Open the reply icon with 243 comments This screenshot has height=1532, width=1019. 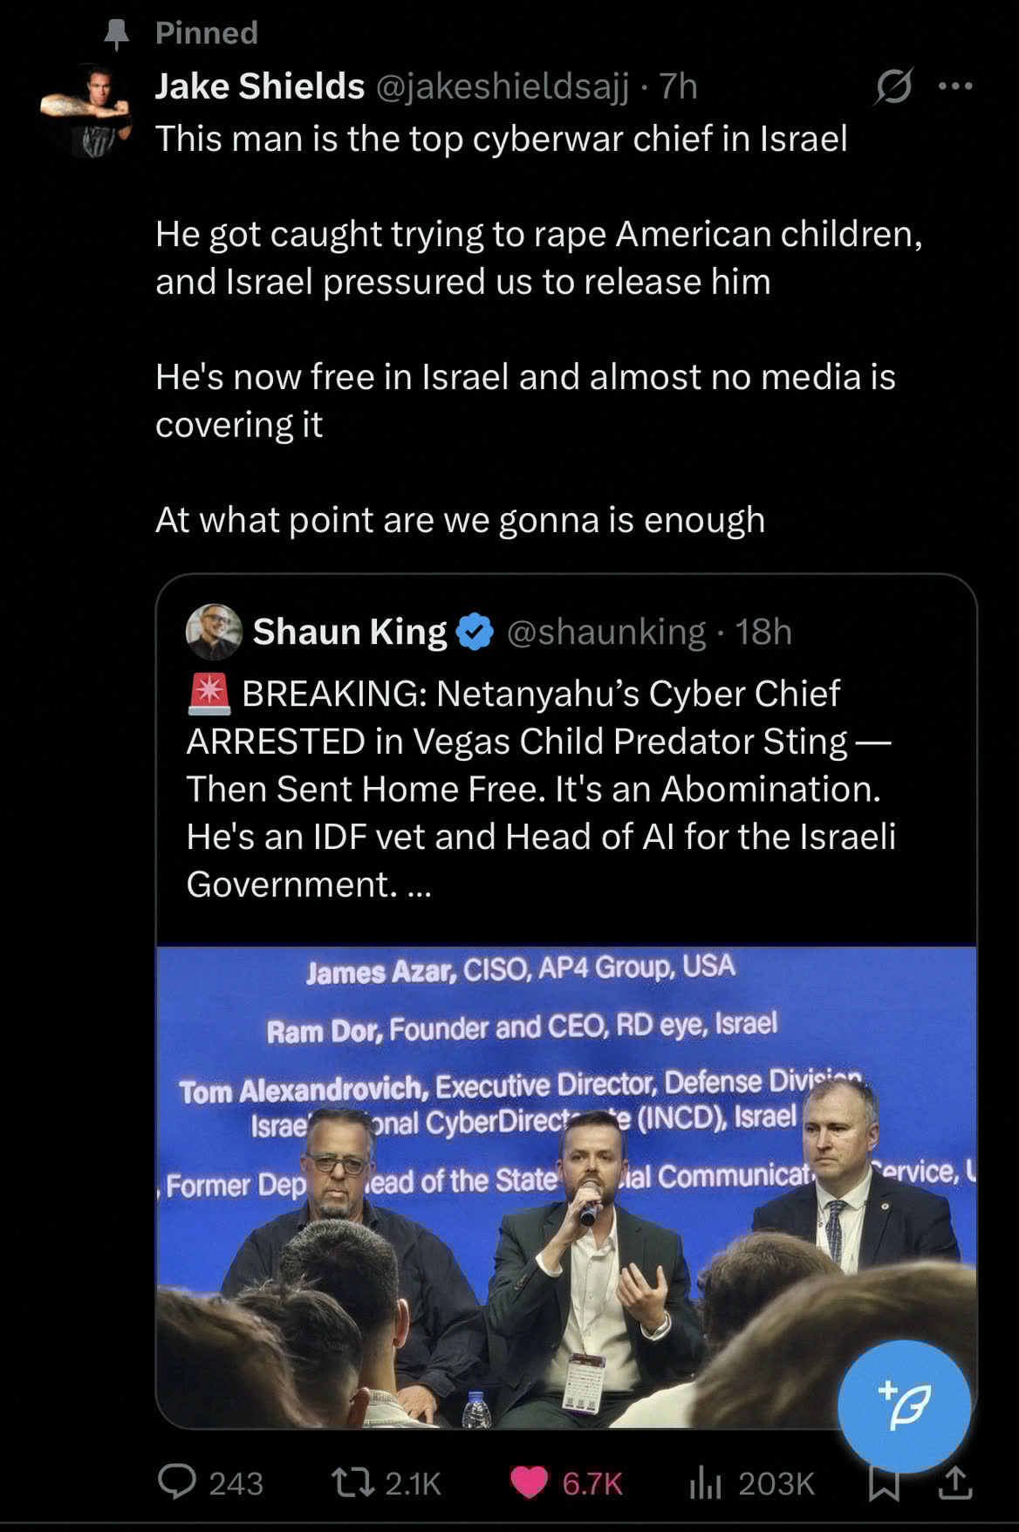pos(177,1482)
